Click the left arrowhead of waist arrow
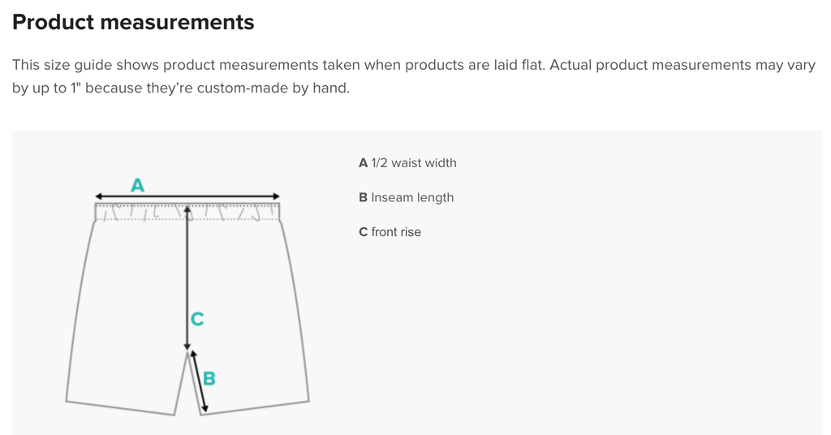The image size is (831, 435). (98, 196)
